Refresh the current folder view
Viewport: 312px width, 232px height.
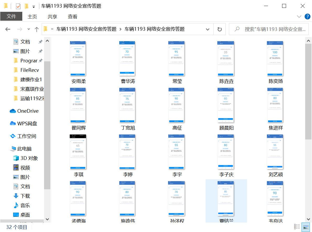pyautogui.click(x=220, y=29)
